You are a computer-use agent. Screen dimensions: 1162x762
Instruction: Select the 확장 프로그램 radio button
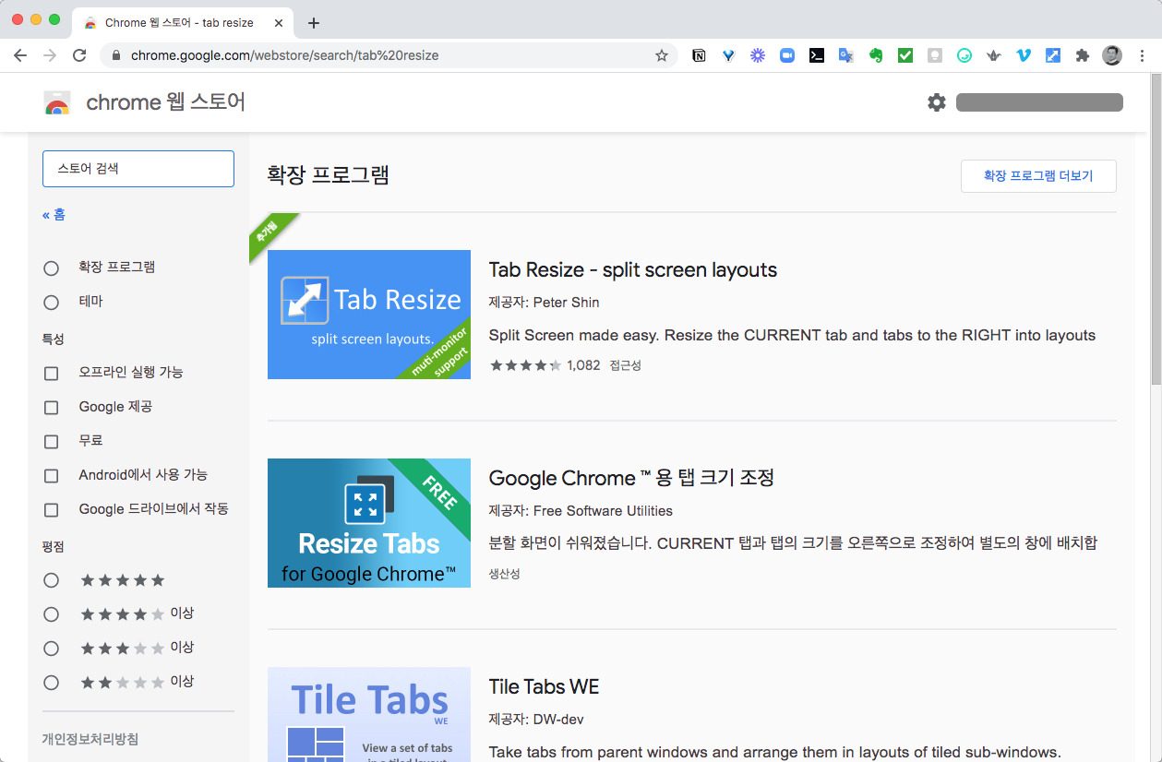coord(51,268)
